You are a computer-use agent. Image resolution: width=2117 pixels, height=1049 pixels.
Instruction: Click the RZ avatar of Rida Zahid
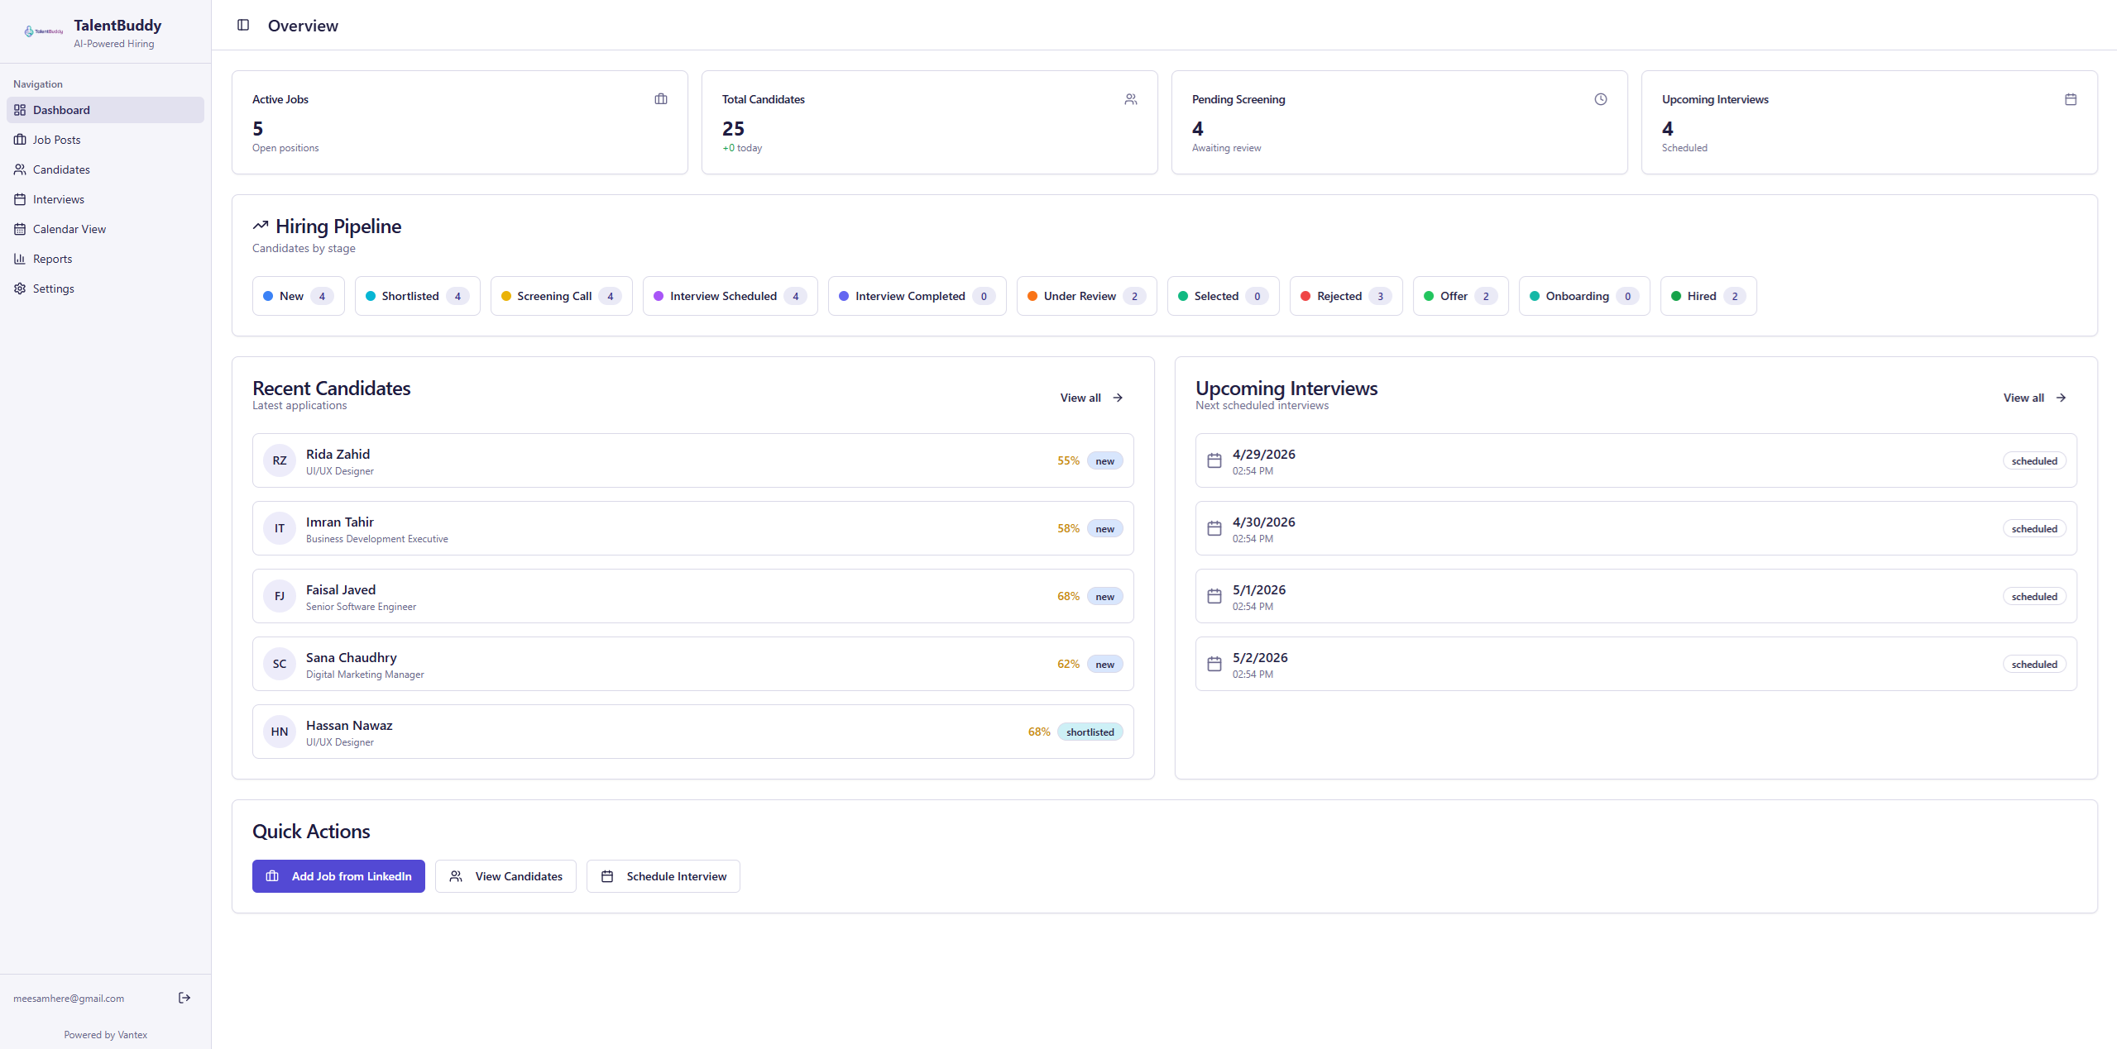tap(280, 460)
